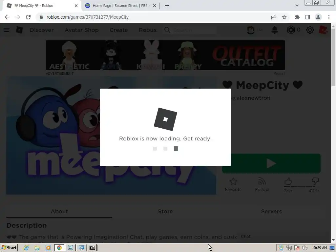Viewport: 336px width, 252px height.
Task: Open the Roblox notifications bell
Action: 275,30
